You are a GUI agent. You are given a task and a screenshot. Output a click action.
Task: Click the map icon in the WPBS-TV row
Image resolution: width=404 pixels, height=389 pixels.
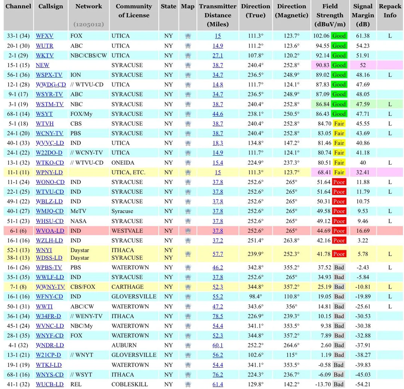click(187, 267)
